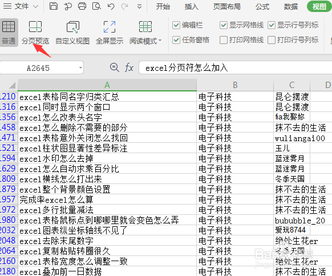This screenshot has width=332, height=276.
Task: Click cell 完成率excel怎么算
Action: 107,199
